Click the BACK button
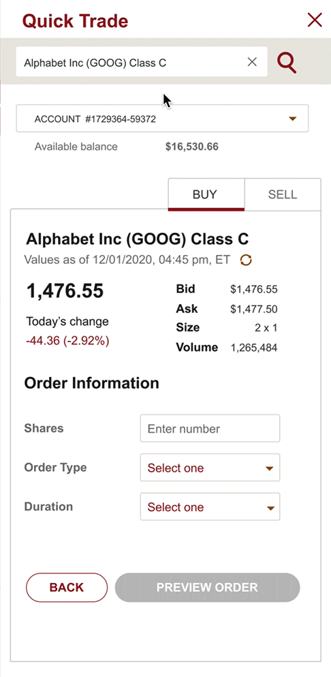This screenshot has width=331, height=677. coord(67,587)
